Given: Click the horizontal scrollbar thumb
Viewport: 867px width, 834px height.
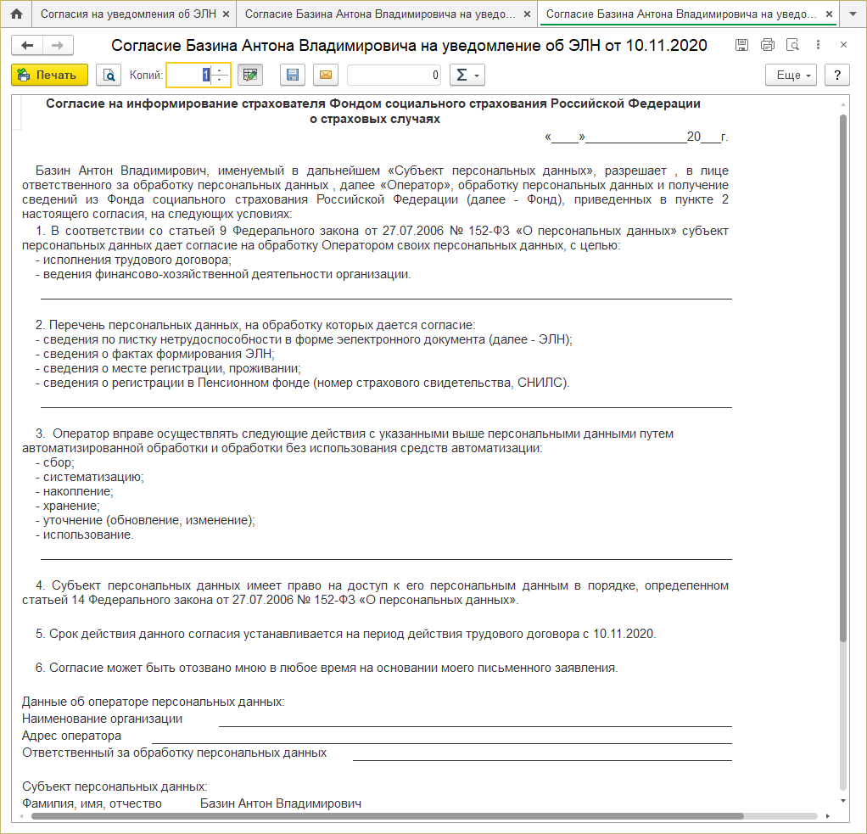Looking at the screenshot, I should [x=387, y=816].
